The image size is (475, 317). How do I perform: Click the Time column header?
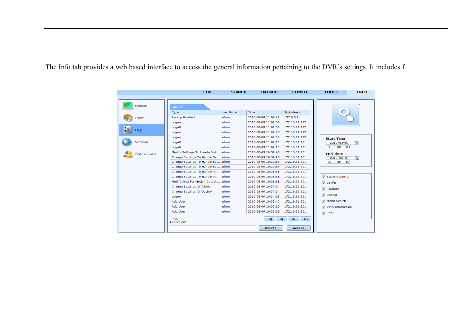coord(265,112)
